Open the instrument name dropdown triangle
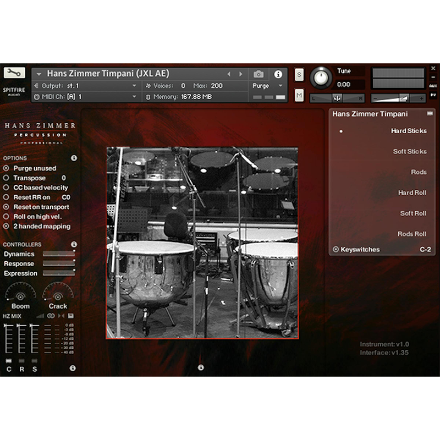The width and height of the screenshot is (440, 440). click(38, 74)
